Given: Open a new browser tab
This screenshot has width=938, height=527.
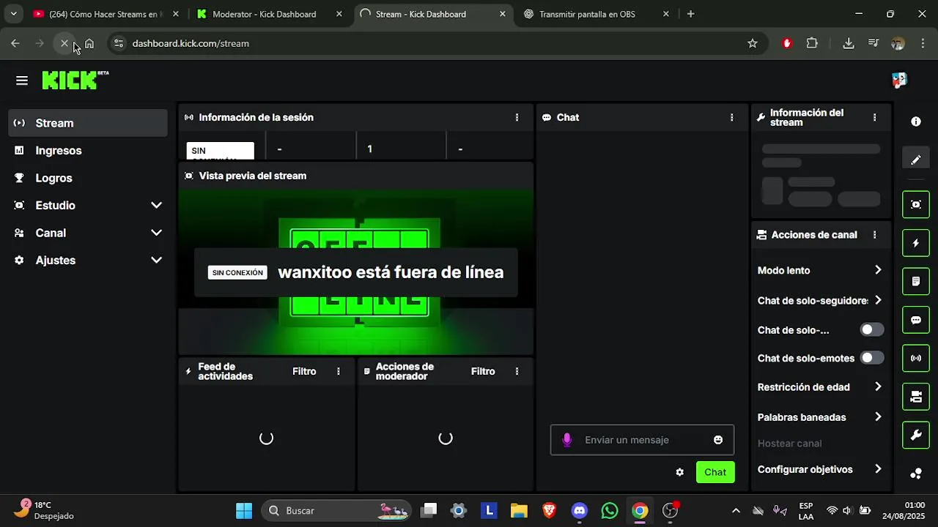Looking at the screenshot, I should click(690, 14).
